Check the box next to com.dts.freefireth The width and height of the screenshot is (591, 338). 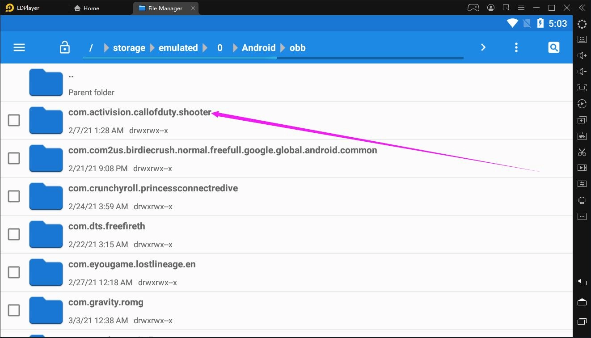(x=14, y=234)
